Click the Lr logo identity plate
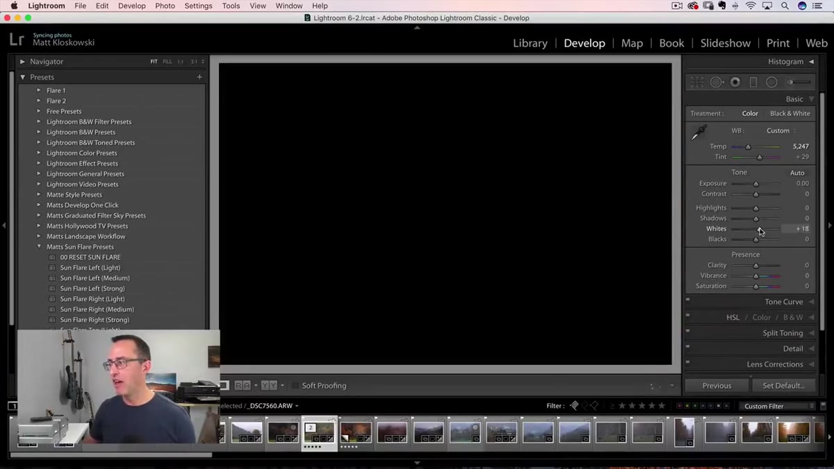Screen dimensions: 834x469 (17, 40)
